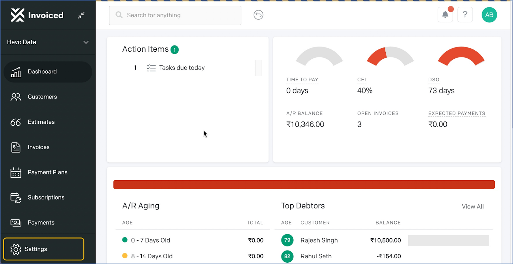Image resolution: width=513 pixels, height=264 pixels.
Task: Click the Tasks due today checklist icon
Action: click(x=151, y=68)
